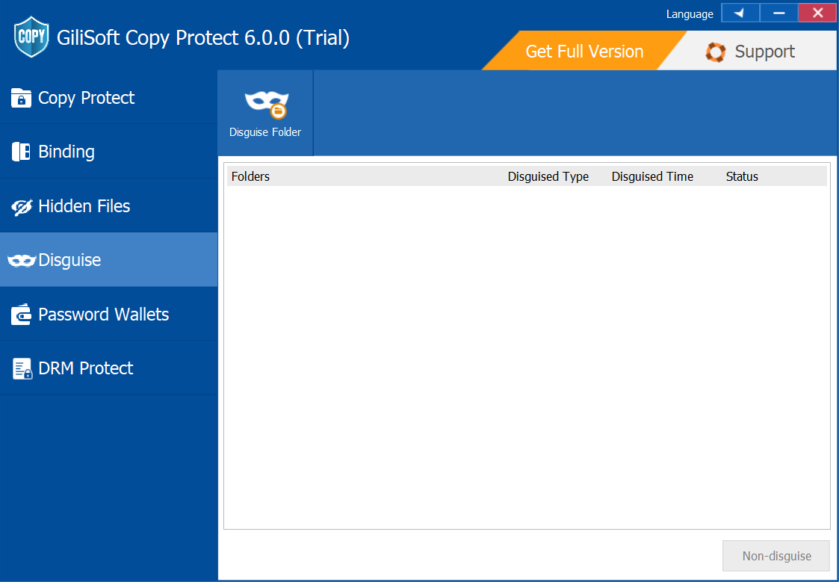The width and height of the screenshot is (839, 582).
Task: Click the Support lifebuoy icon
Action: click(x=716, y=52)
